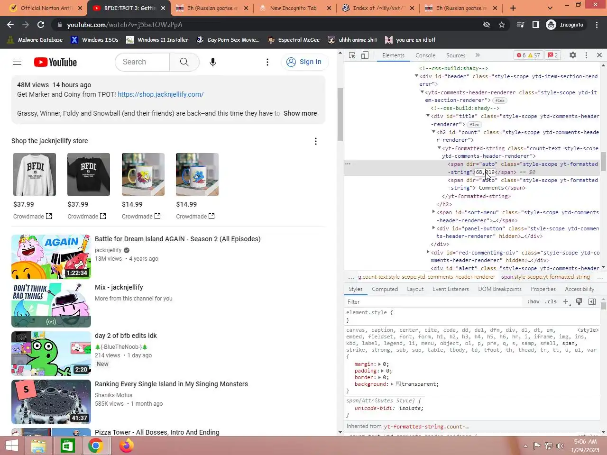Open the Computed styles tab
Image resolution: width=607 pixels, height=455 pixels.
(x=385, y=289)
